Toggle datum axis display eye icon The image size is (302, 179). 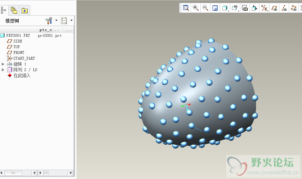click(x=284, y=8)
